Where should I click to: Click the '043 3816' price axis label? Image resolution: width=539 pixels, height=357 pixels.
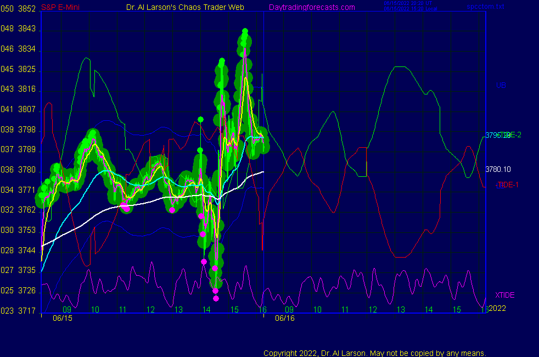pyautogui.click(x=18, y=89)
